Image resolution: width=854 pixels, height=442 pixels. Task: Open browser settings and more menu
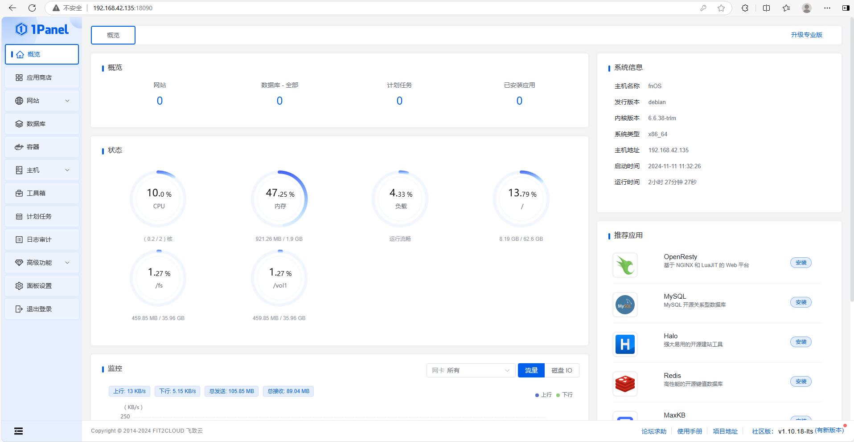(827, 8)
